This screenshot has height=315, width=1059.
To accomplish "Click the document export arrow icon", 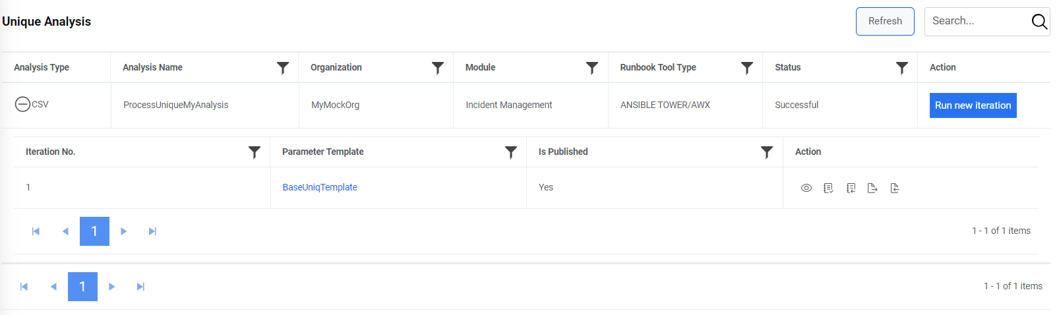I will tap(872, 188).
